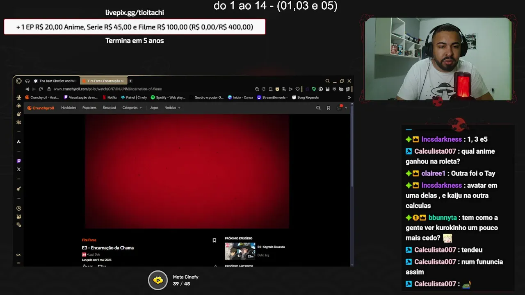
Task: Go back with browser back arrow
Action: (x=27, y=89)
